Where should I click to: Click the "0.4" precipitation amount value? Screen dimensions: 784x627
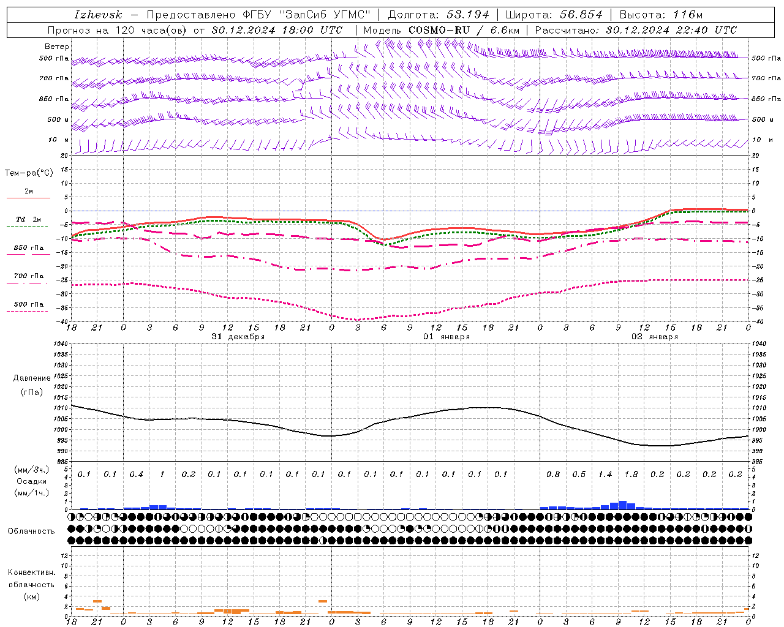(136, 475)
